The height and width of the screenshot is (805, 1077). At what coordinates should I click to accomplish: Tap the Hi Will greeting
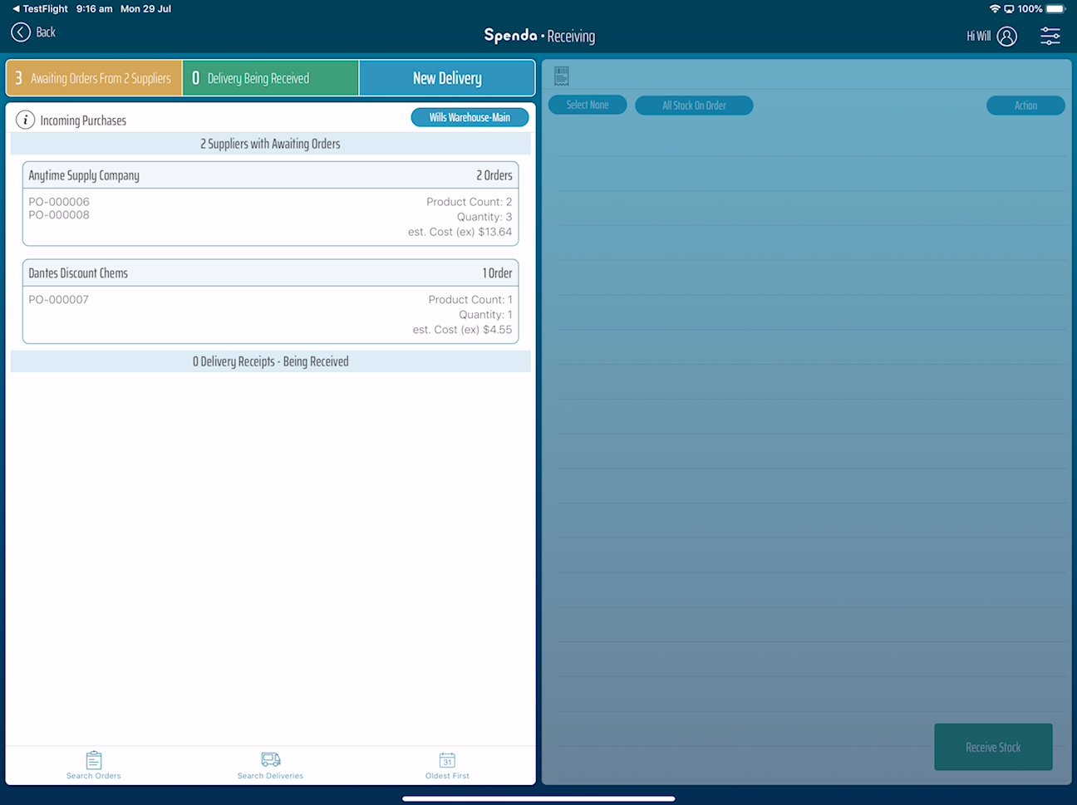coord(979,37)
